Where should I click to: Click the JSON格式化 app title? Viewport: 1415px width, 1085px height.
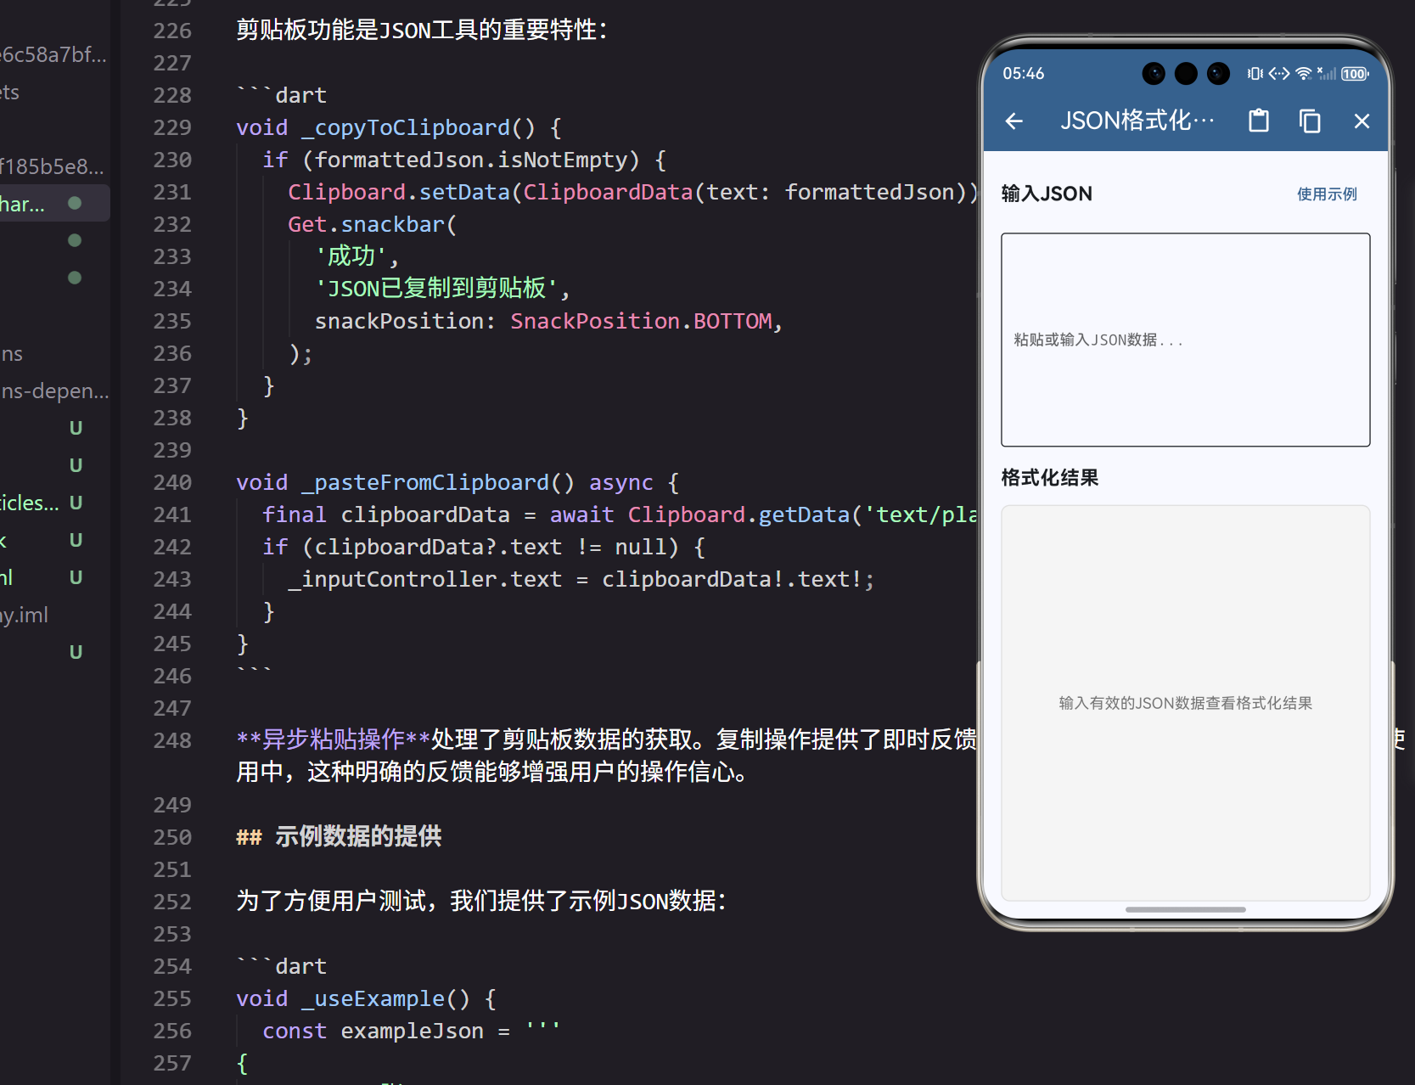coord(1137,121)
